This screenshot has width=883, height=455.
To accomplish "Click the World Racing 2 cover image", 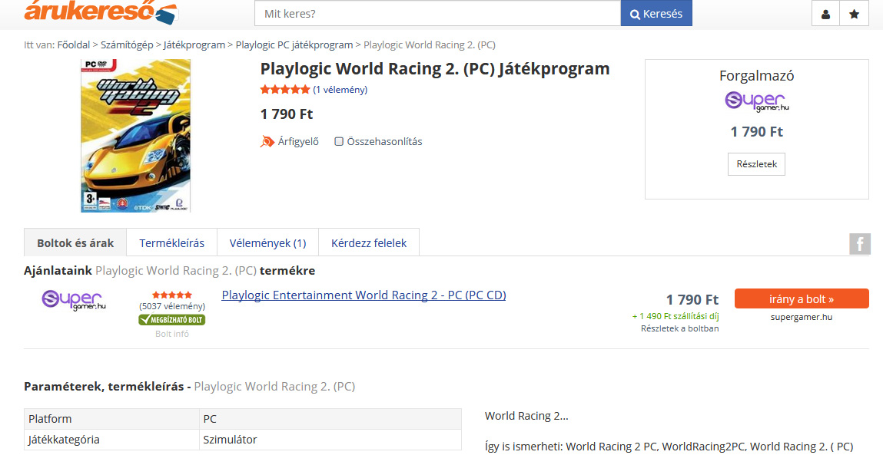I will coord(136,136).
